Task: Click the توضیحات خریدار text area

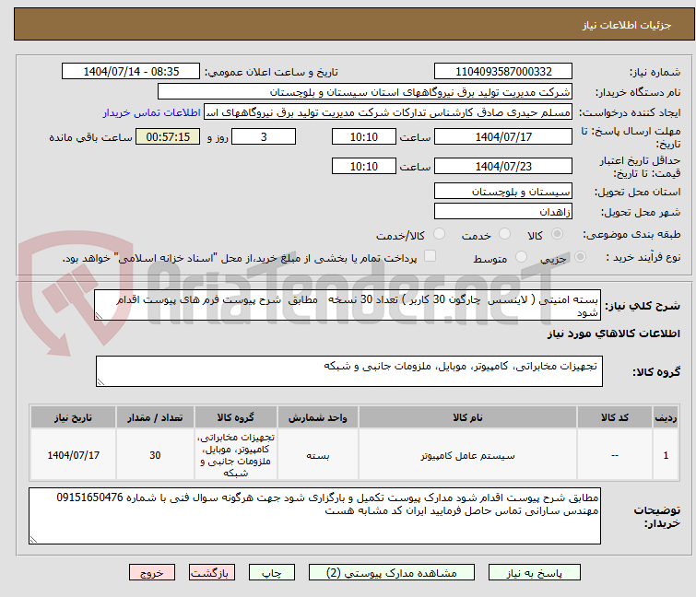Action: coord(314,516)
